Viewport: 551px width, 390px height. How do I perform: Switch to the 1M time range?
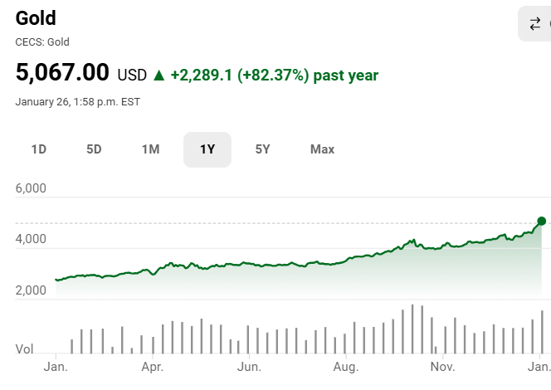coord(150,149)
